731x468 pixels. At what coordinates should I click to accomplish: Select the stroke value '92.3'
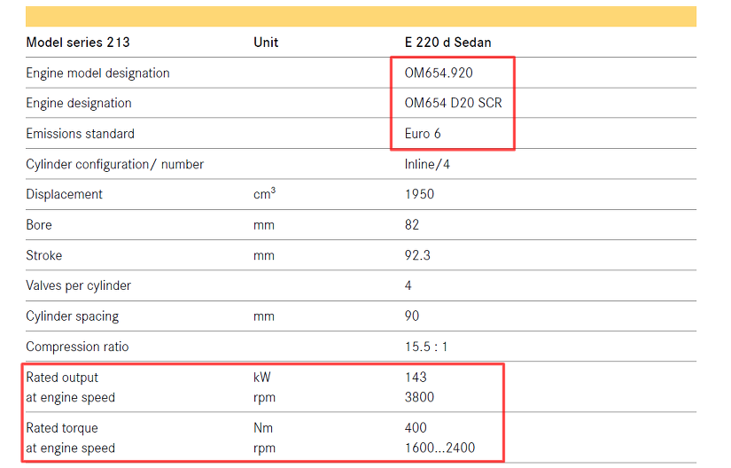[x=417, y=255]
